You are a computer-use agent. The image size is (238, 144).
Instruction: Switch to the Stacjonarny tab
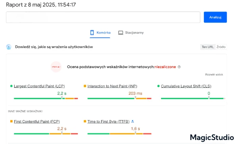(131, 33)
